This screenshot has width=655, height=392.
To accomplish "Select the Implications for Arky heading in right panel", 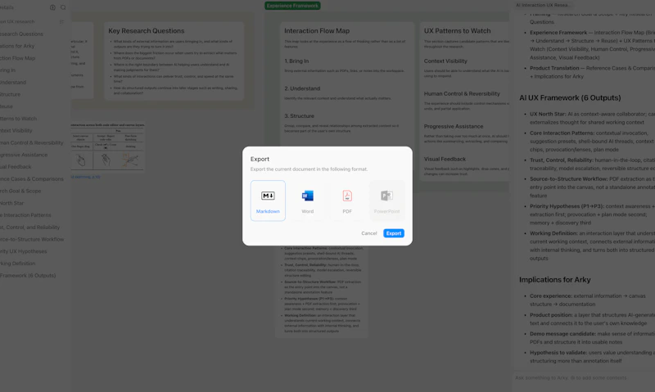I will pos(555,280).
